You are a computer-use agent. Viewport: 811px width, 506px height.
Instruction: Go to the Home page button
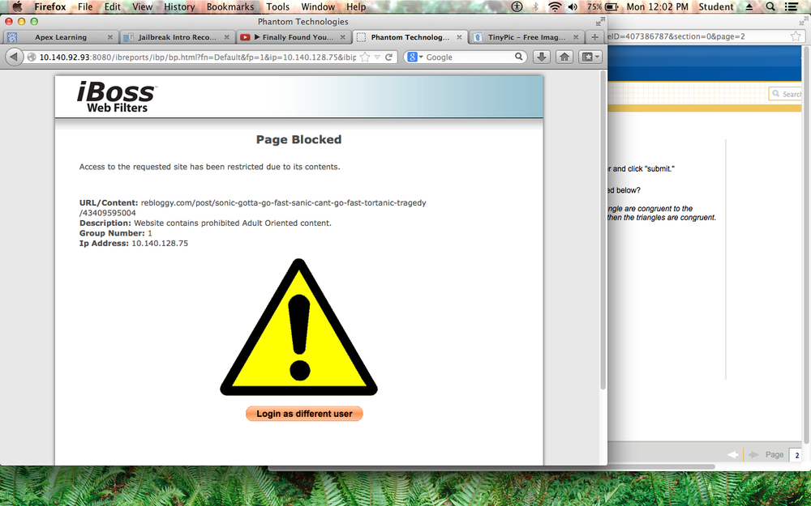[564, 57]
